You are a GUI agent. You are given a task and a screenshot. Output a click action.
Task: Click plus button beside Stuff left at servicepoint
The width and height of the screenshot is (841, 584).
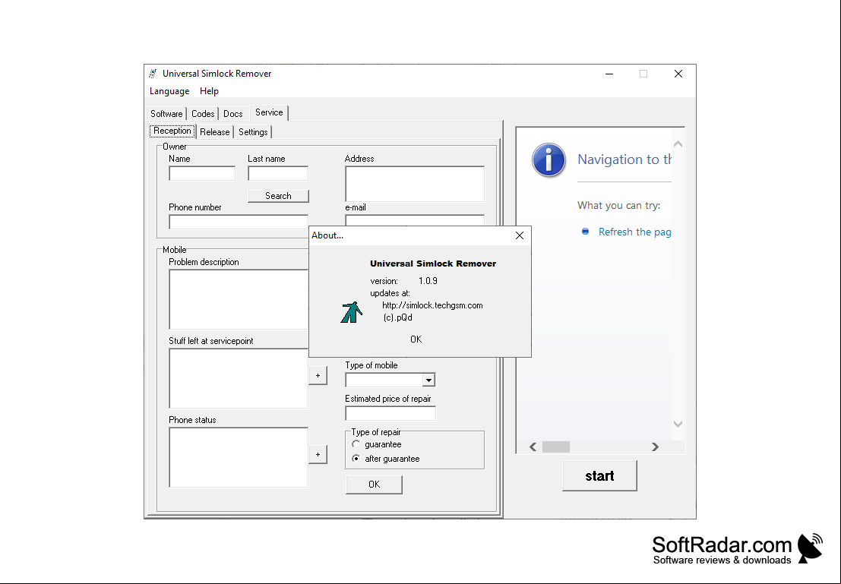click(318, 375)
